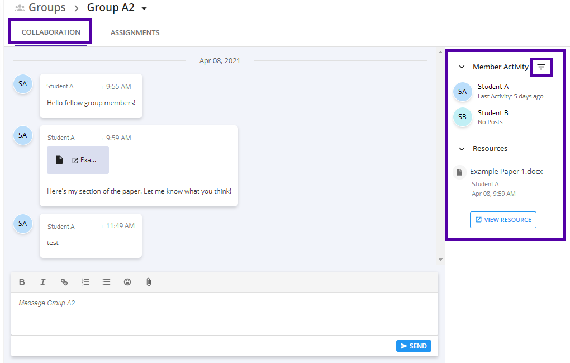Select Student B name in Member Activity

coord(493,113)
